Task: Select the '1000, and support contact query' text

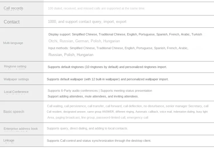Action: tap(87, 22)
